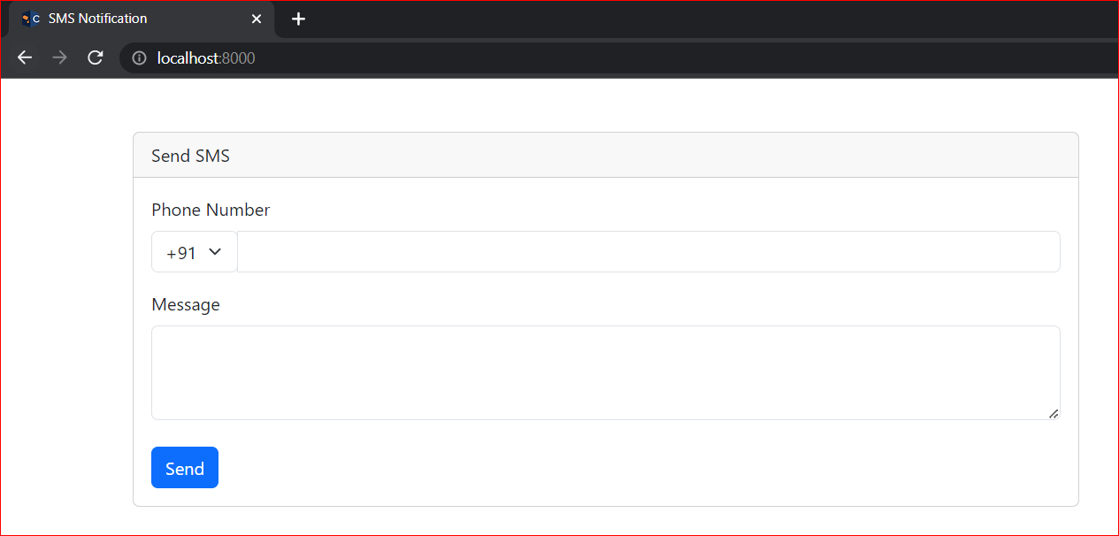View site information icon beside localhost
Screen dimensions: 1119x536
coord(139,58)
